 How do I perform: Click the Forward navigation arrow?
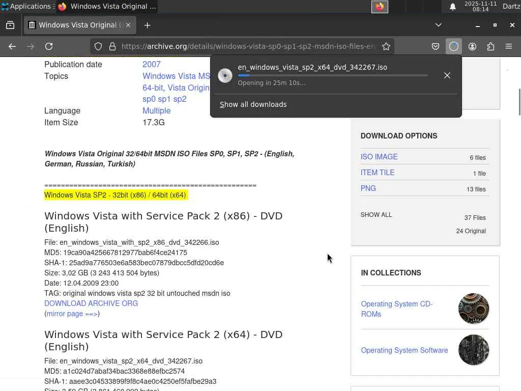[30, 46]
